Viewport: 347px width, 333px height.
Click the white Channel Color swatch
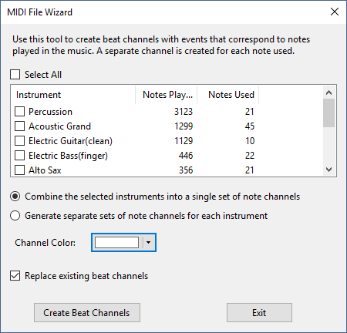click(116, 242)
